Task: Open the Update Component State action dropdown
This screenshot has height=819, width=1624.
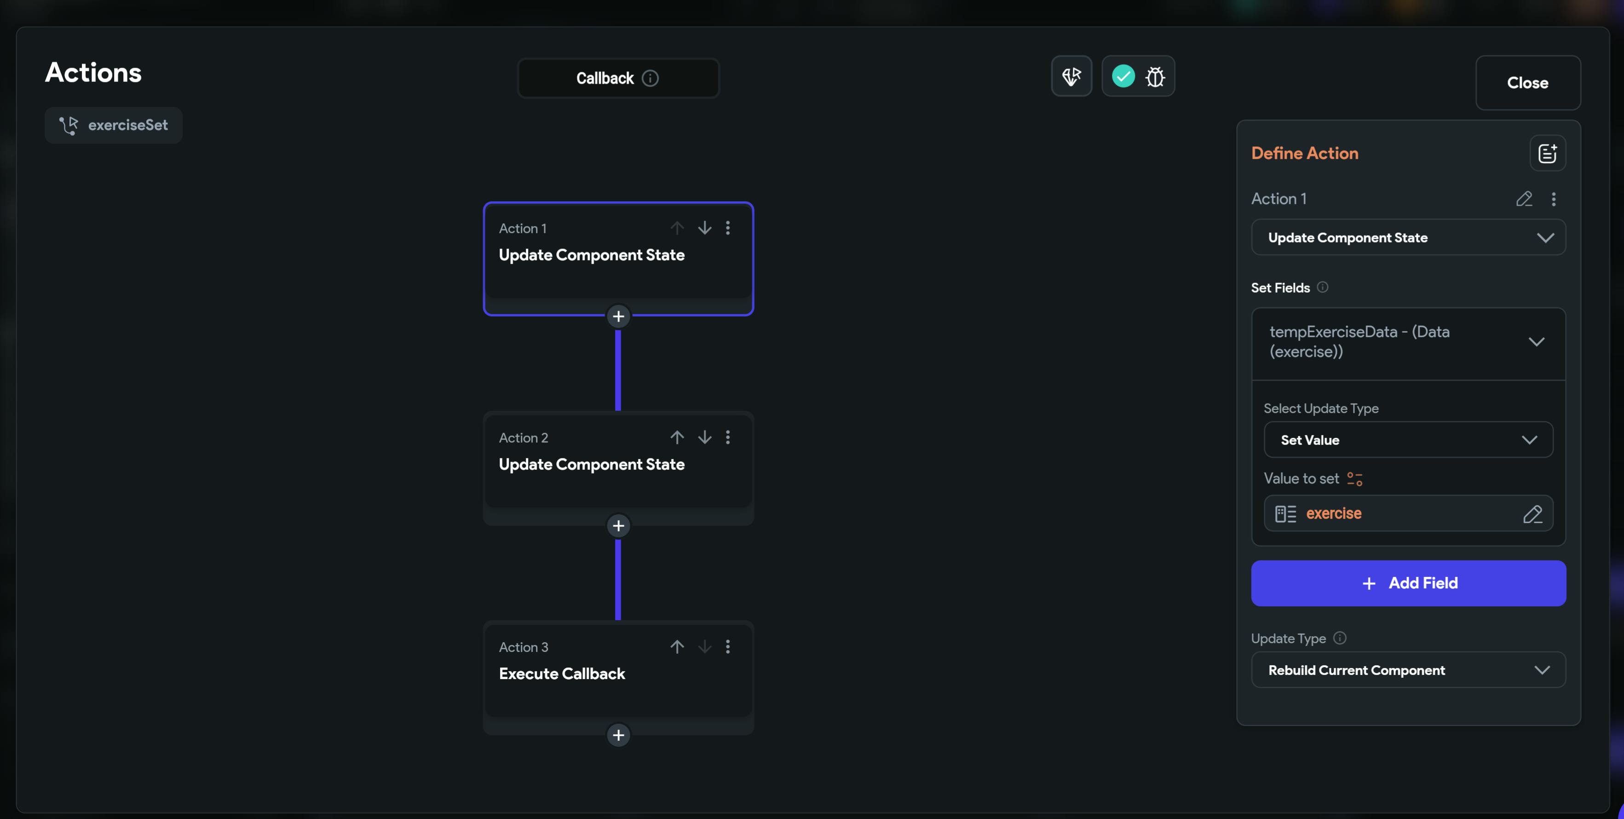Action: click(1408, 238)
